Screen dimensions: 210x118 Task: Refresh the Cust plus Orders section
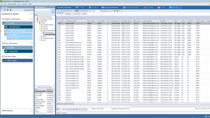coord(32,56)
